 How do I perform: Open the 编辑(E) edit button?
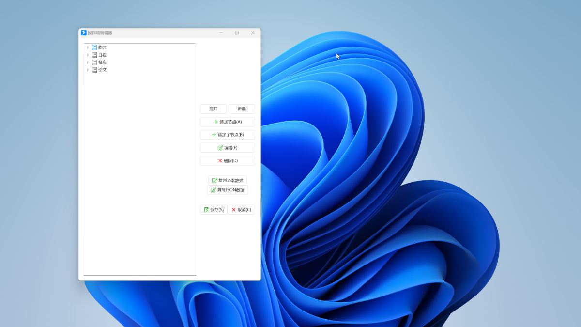pos(228,148)
